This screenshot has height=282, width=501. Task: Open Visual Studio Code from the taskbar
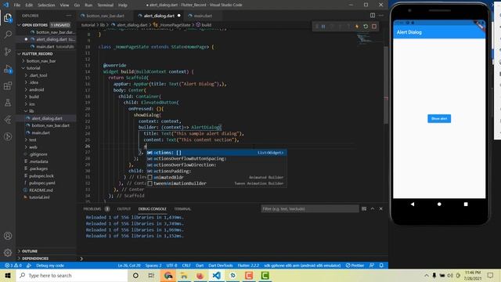[x=216, y=275]
